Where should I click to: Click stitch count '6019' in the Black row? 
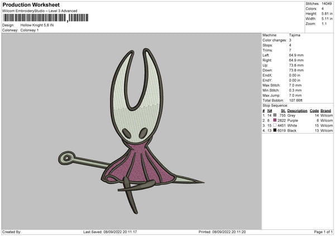click(281, 131)
